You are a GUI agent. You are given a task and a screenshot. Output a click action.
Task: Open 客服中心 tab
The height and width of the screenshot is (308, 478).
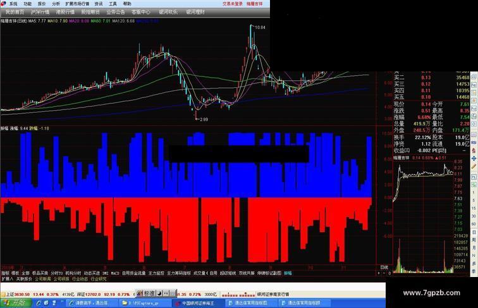coord(141,12)
